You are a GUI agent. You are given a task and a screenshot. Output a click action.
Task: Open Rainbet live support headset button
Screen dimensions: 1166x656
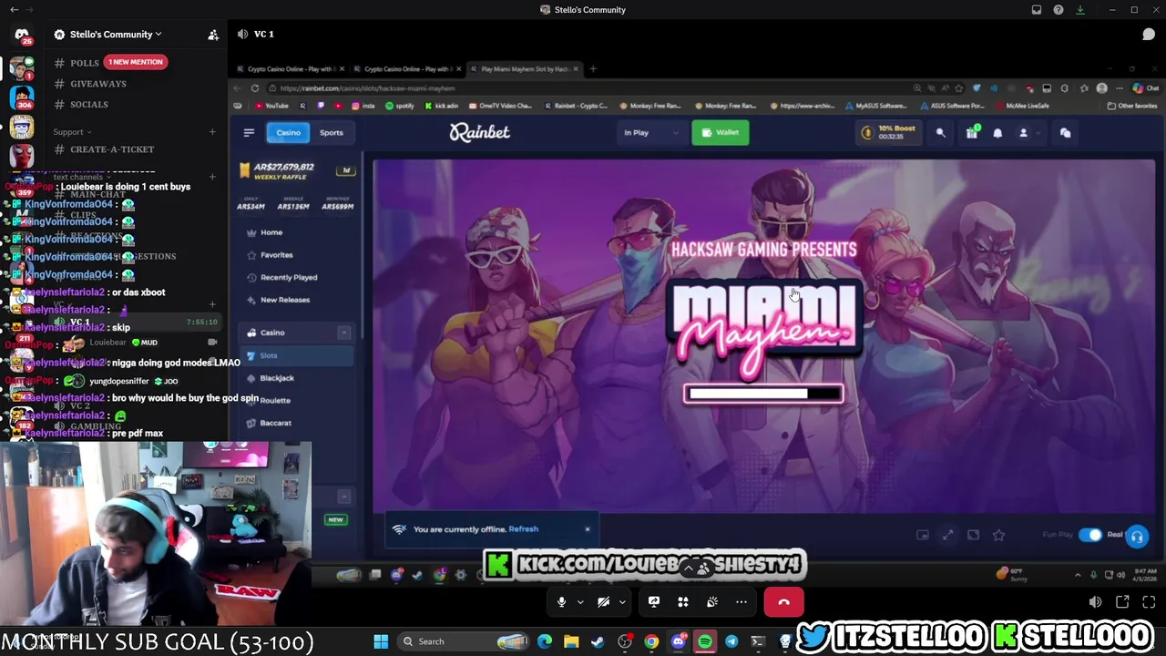click(x=1137, y=537)
